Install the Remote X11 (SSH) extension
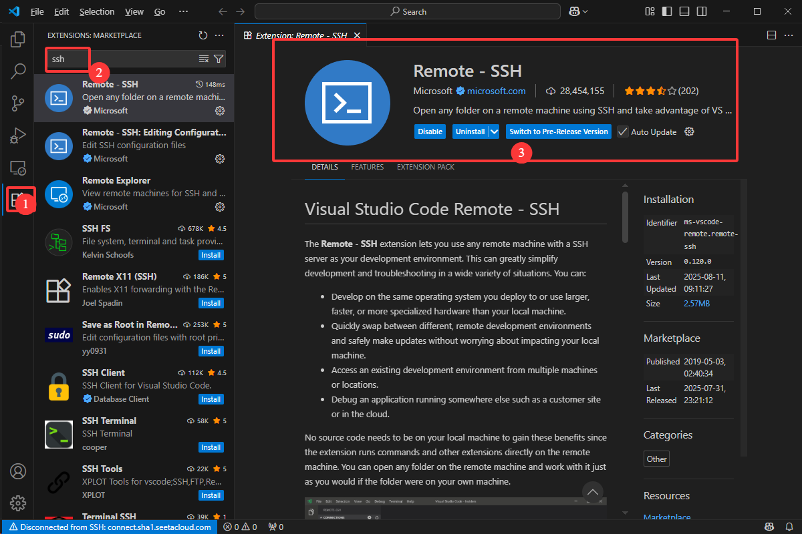Screen dimensions: 802x534 coord(211,303)
